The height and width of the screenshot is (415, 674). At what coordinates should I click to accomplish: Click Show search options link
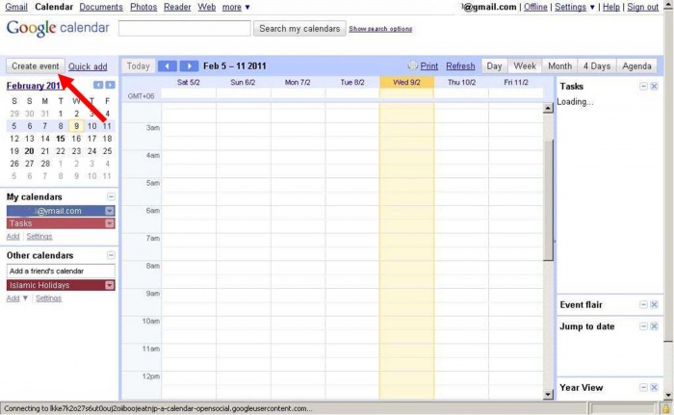pyautogui.click(x=380, y=29)
